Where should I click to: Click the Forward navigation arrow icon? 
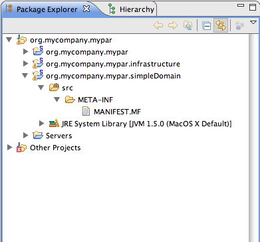pos(173,25)
